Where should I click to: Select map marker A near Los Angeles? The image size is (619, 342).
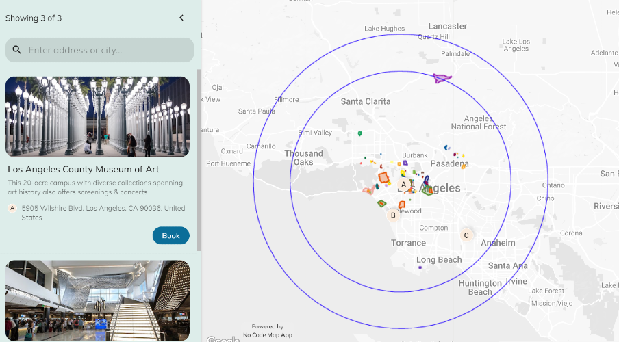click(403, 184)
